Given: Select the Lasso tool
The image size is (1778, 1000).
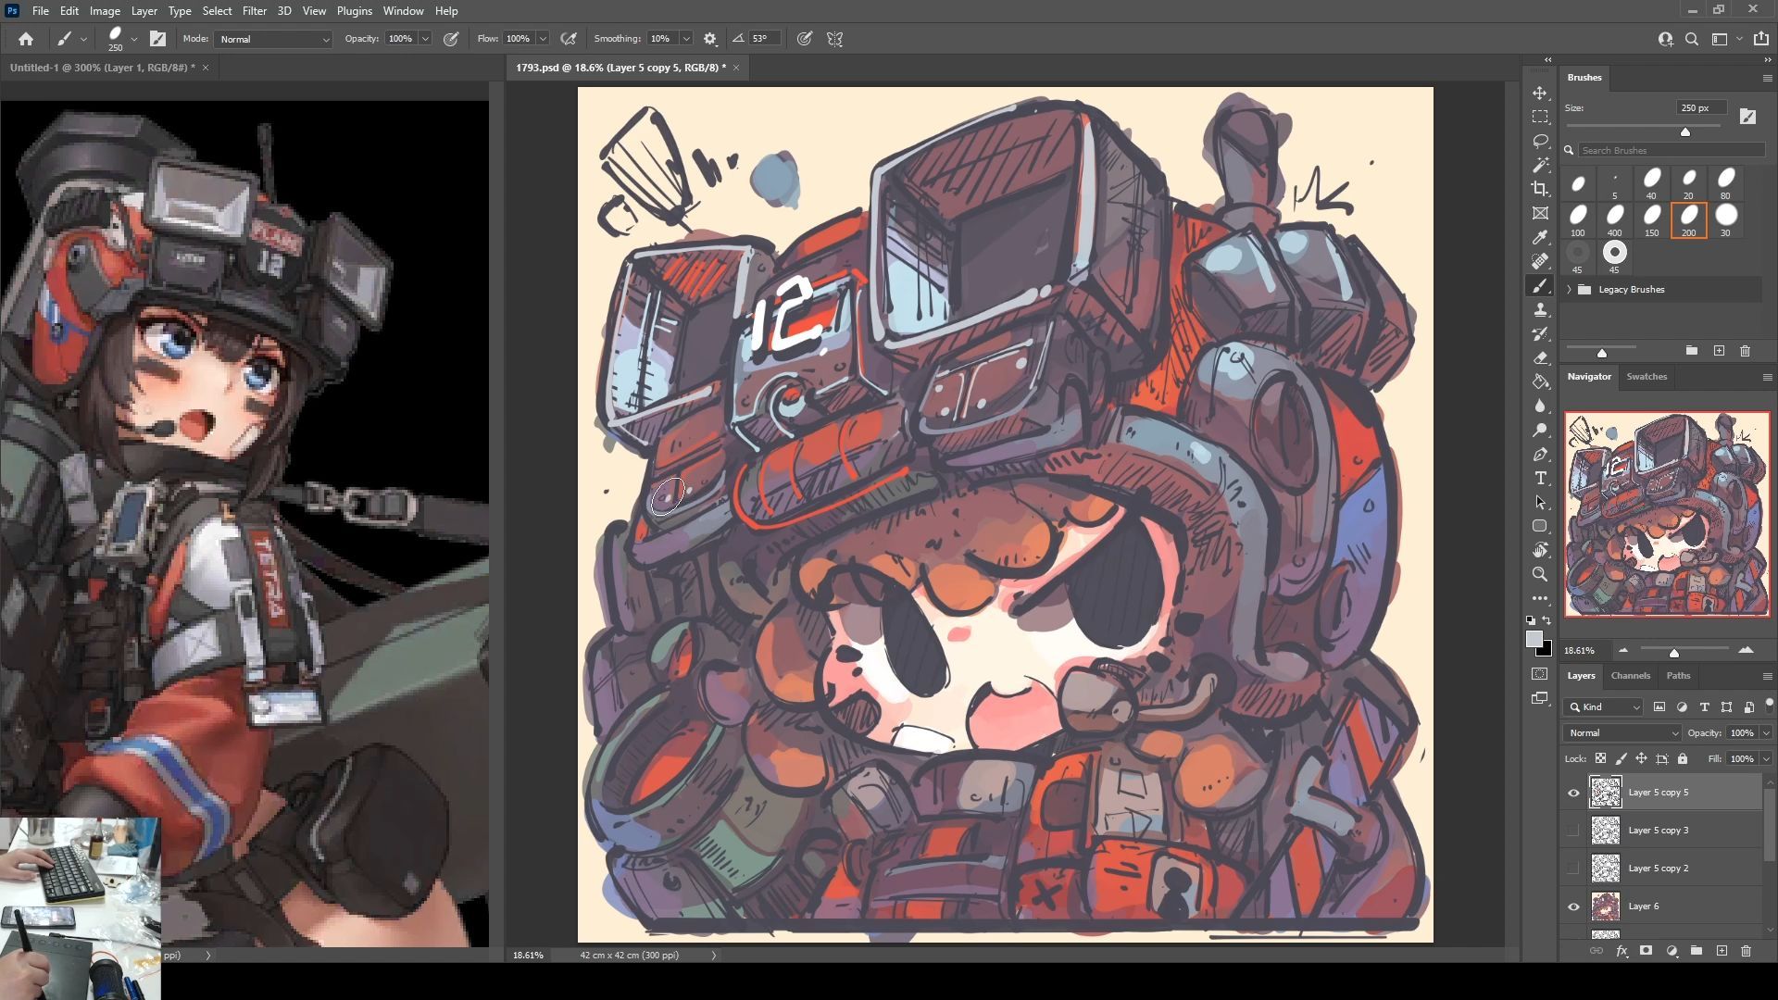Looking at the screenshot, I should tap(1540, 142).
